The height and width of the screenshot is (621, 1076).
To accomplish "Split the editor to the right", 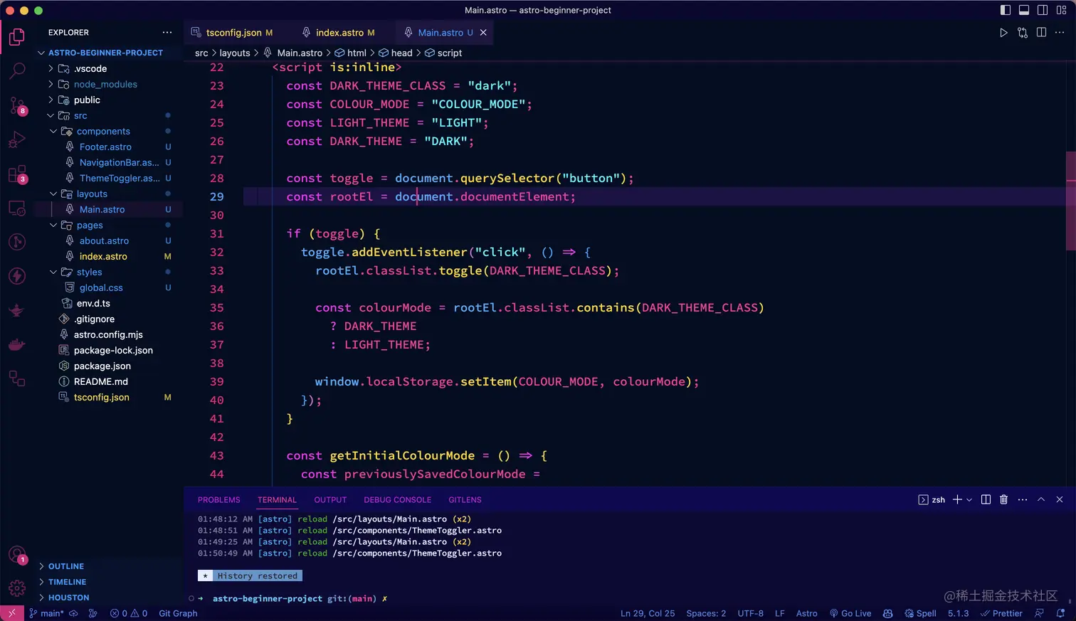I will pos(1041,33).
